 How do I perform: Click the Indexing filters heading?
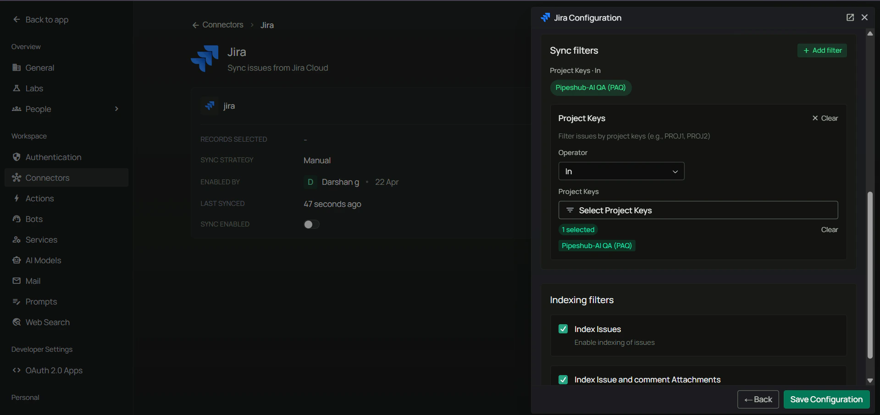pyautogui.click(x=581, y=300)
